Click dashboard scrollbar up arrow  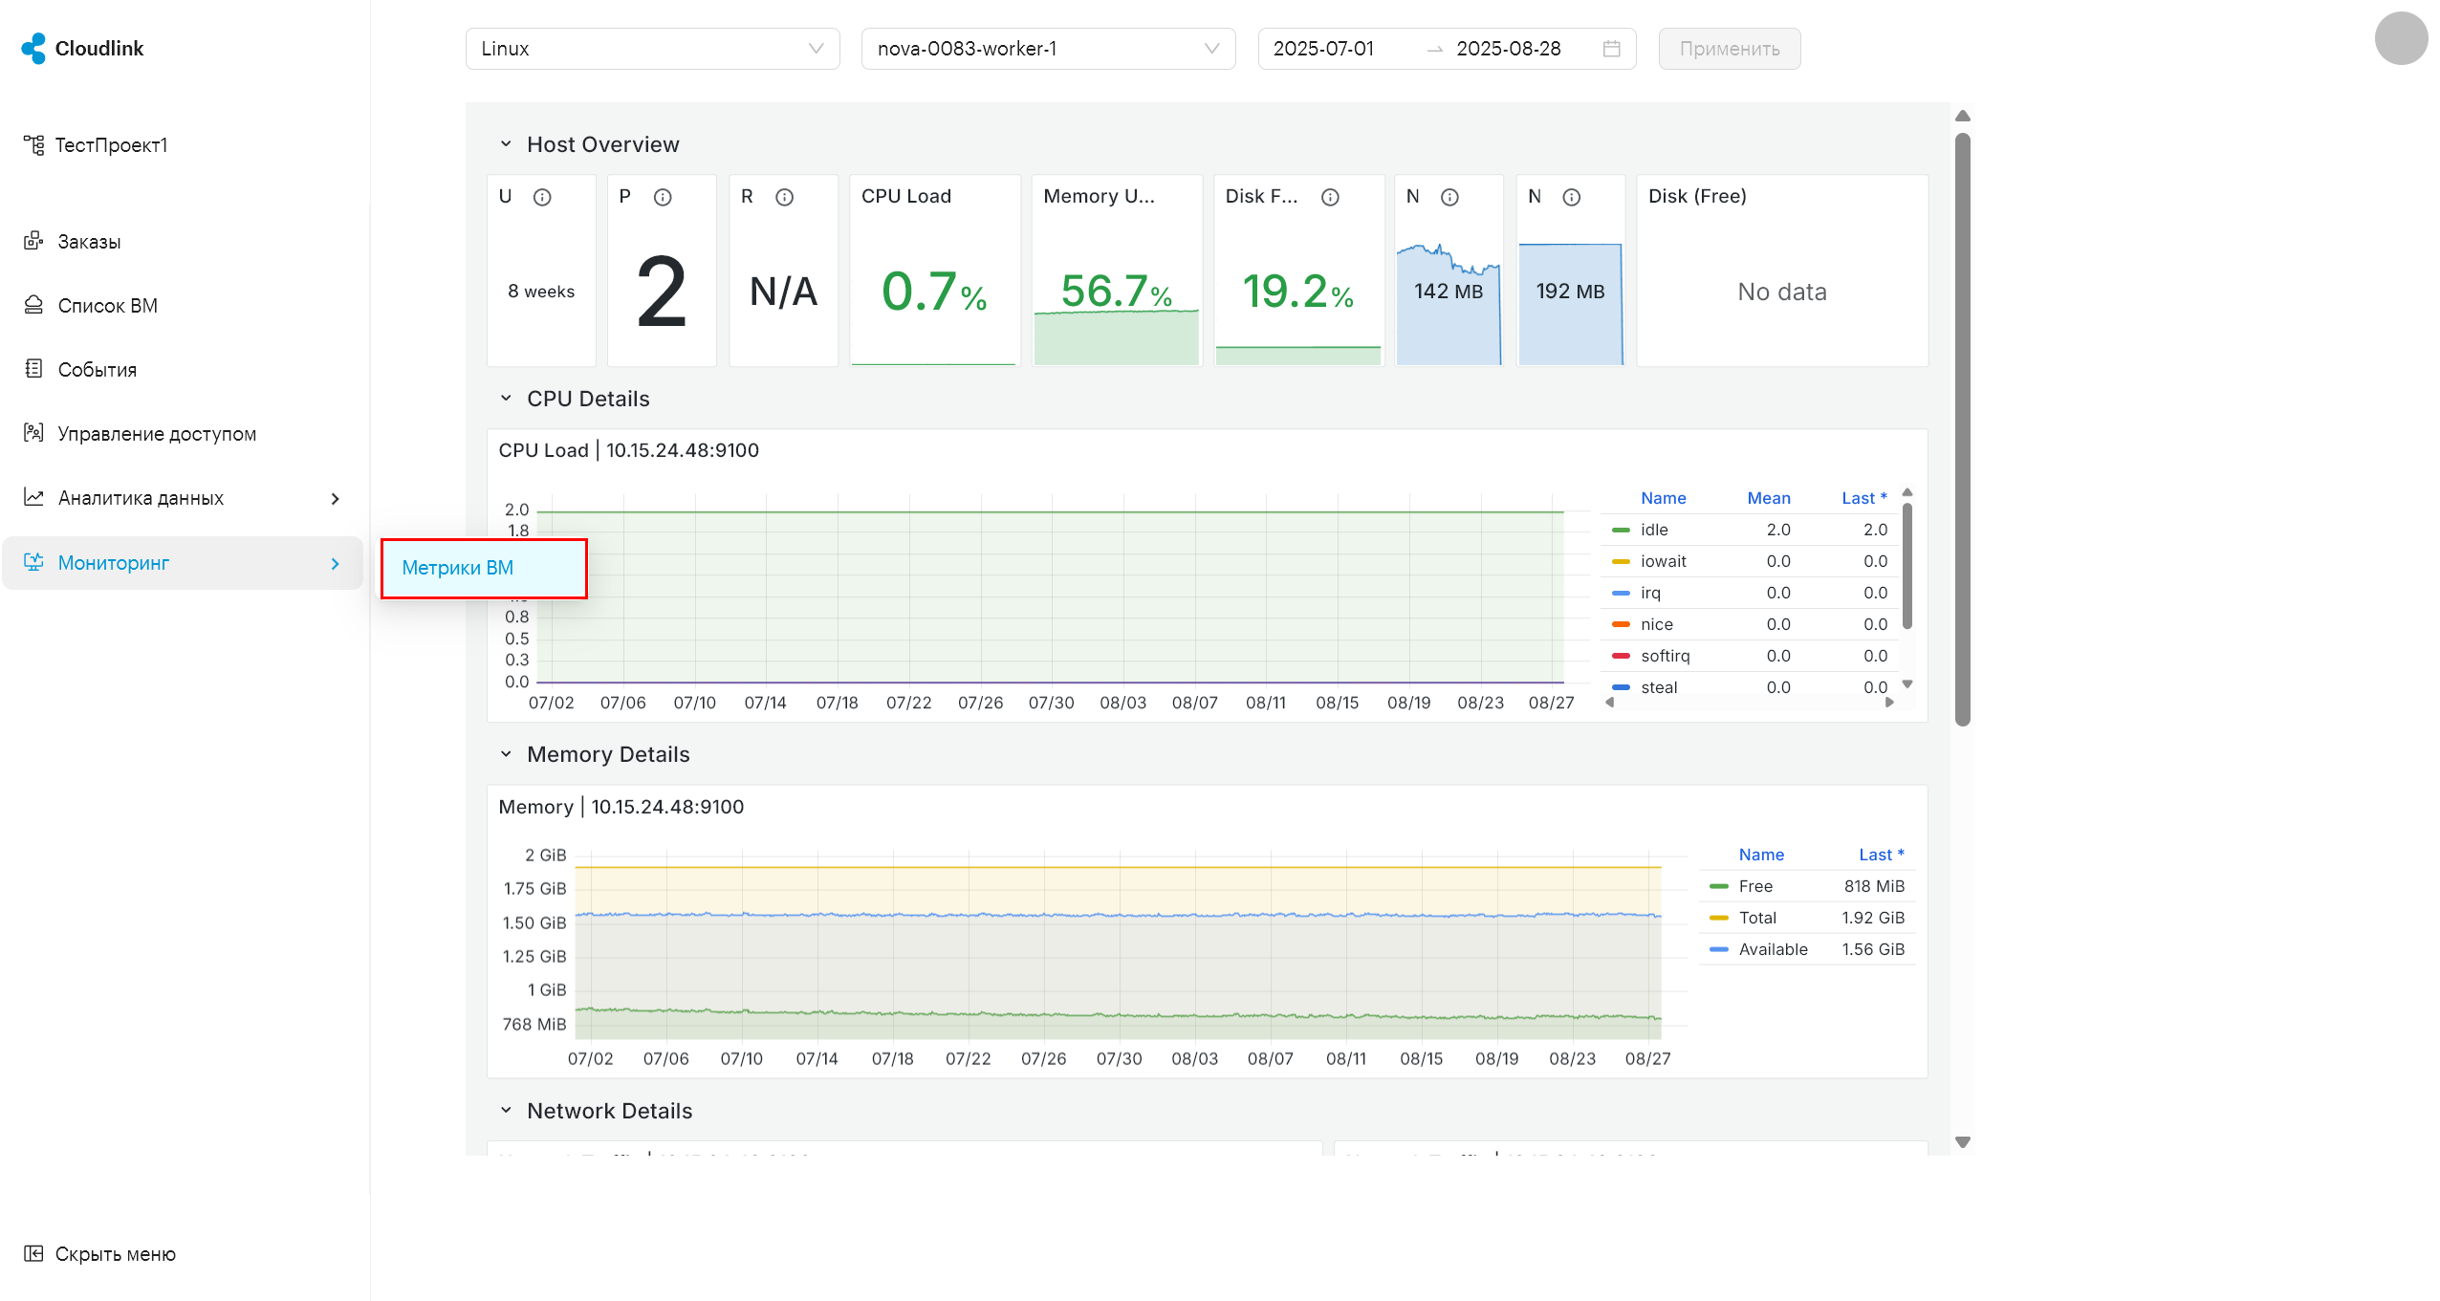tap(1963, 117)
